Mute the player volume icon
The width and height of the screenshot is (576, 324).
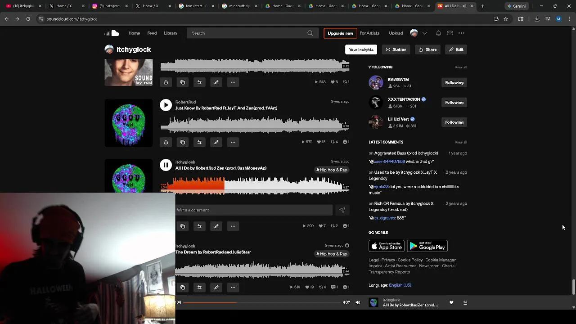[358, 302]
